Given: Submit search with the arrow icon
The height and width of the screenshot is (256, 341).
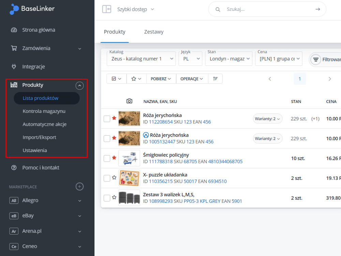Looking at the screenshot, I should point(318,9).
